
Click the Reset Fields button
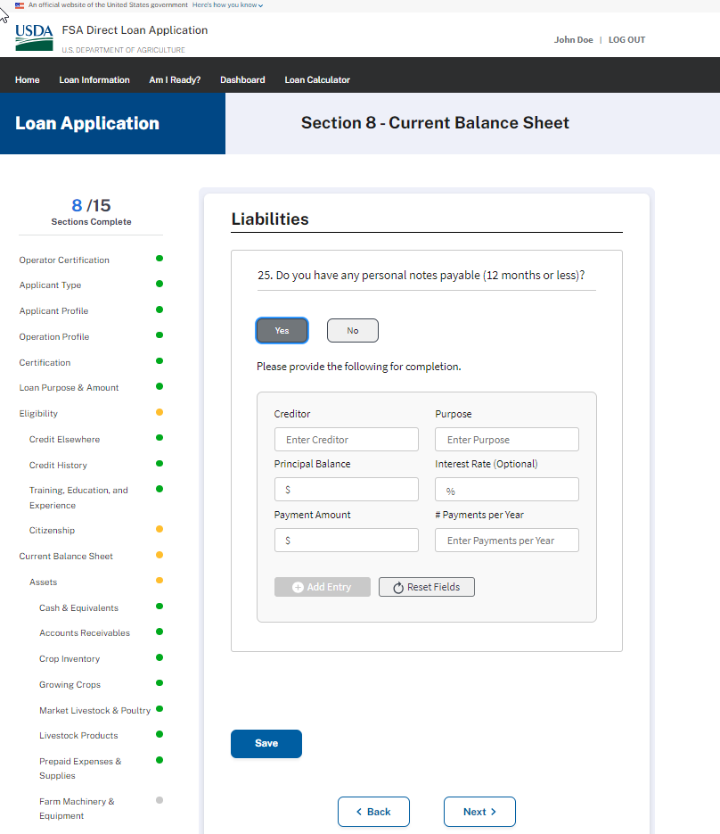coord(426,587)
